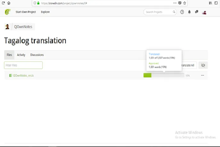Go to browser home page icon
The height and width of the screenshot is (147, 220).
(x=9, y=3)
